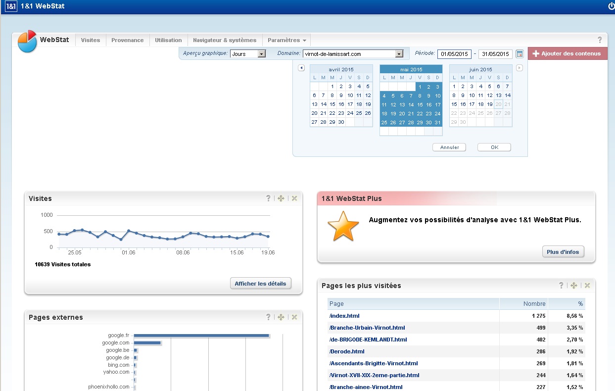The height and width of the screenshot is (391, 615).
Task: Open the Aperçu graphique Jours dropdown
Action: pos(262,54)
